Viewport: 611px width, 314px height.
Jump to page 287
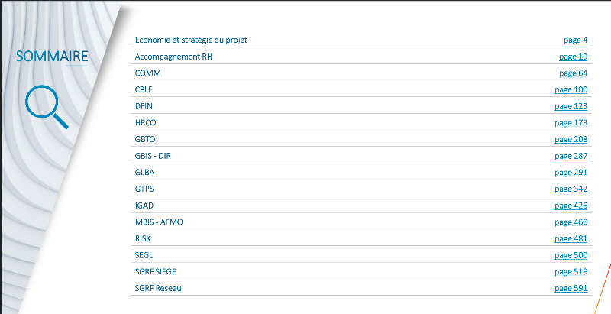tap(571, 156)
